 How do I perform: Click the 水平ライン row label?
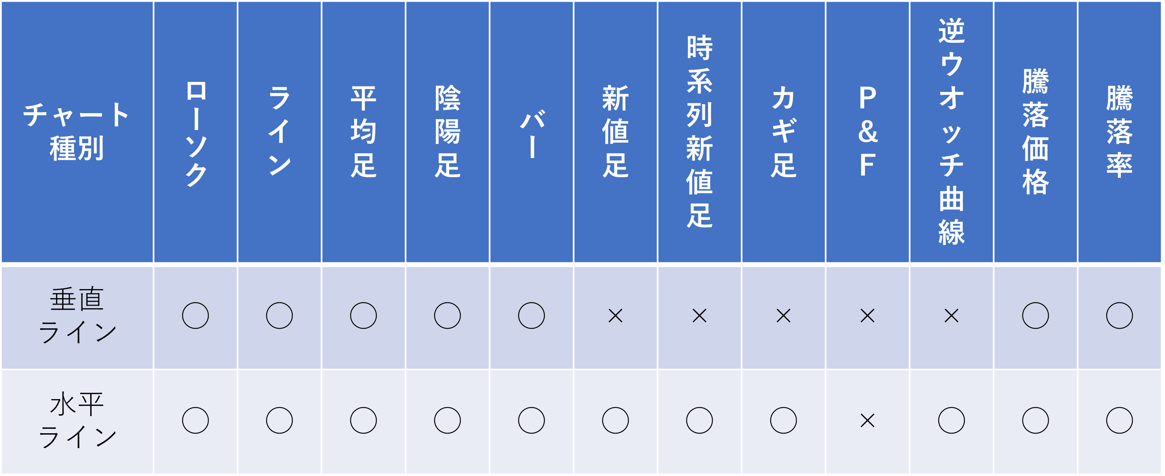(77, 421)
